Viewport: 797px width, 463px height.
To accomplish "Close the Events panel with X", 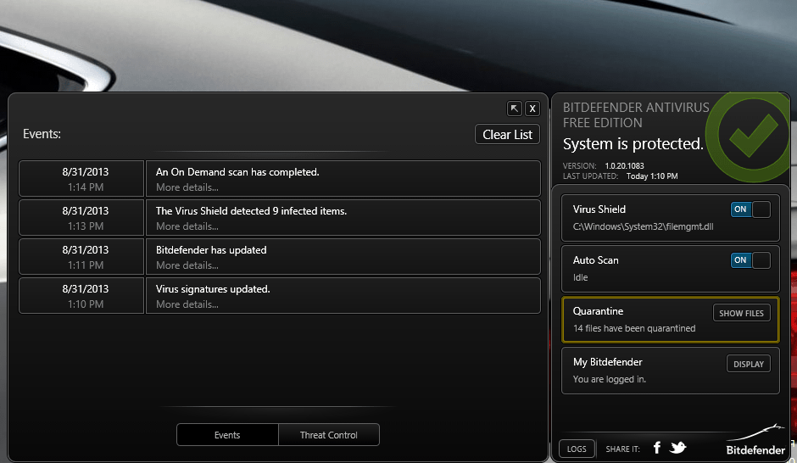I will 532,109.
